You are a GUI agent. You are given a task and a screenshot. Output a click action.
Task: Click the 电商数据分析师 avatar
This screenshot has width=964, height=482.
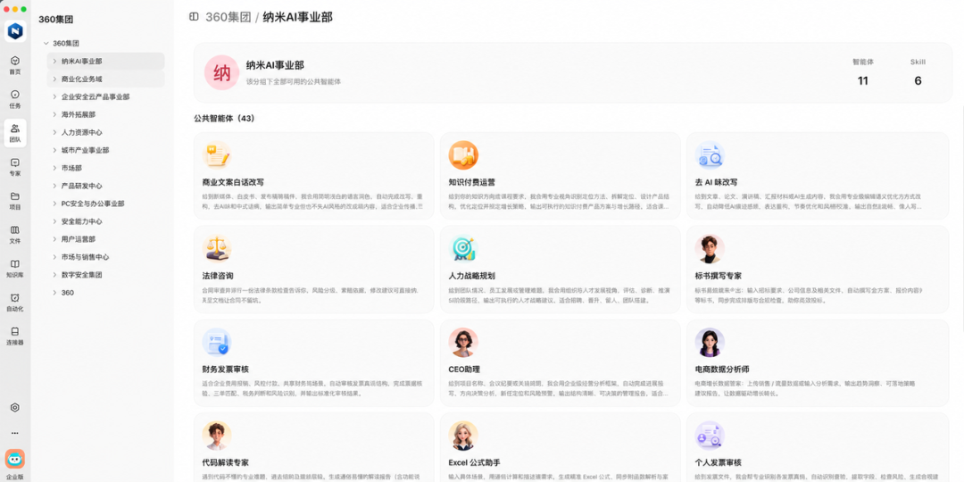[x=711, y=343]
